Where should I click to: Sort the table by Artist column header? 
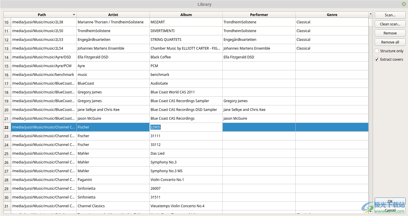[113, 15]
